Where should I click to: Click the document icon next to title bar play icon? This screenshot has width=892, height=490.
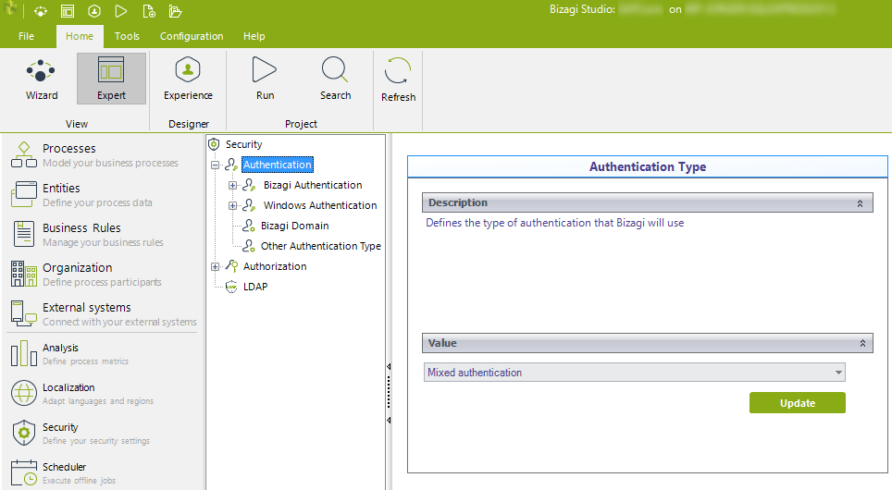click(x=148, y=11)
